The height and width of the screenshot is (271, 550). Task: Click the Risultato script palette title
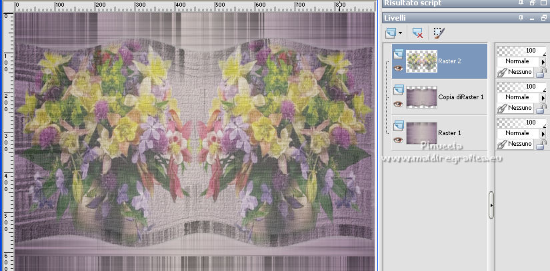pyautogui.click(x=413, y=3)
